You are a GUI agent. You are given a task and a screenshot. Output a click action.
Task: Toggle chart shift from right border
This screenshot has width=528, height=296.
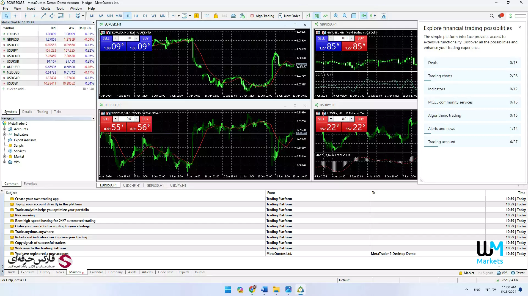[373, 16]
